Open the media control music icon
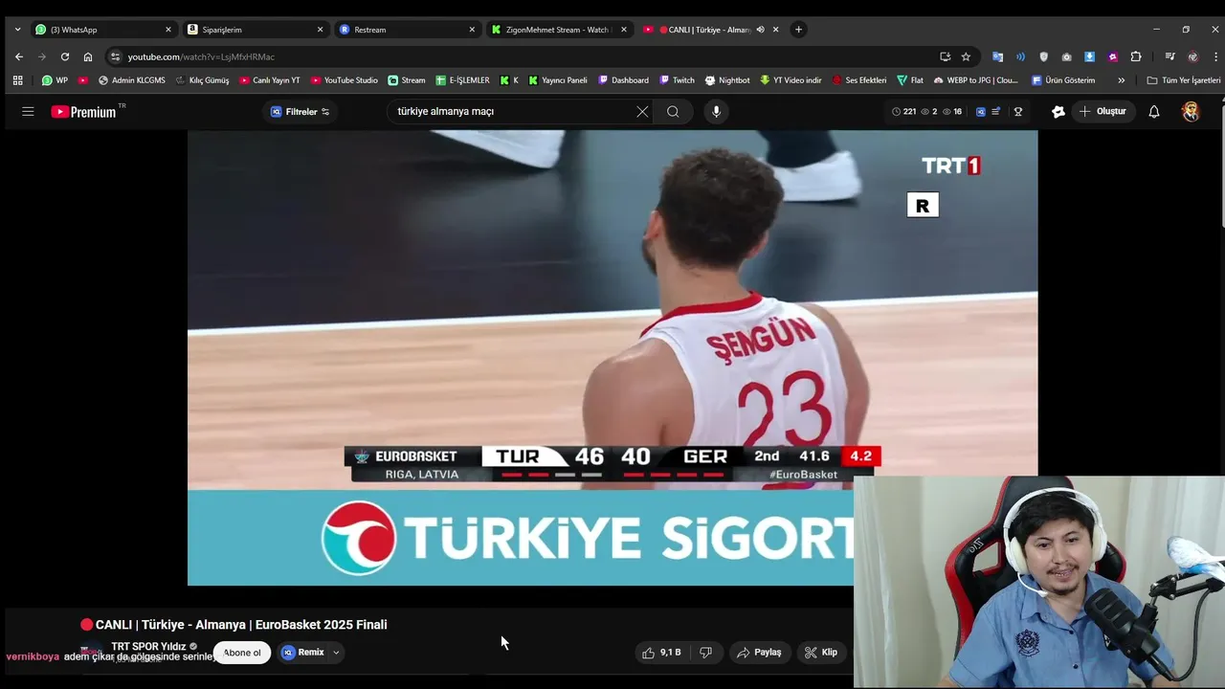This screenshot has height=689, width=1225. [x=1169, y=56]
